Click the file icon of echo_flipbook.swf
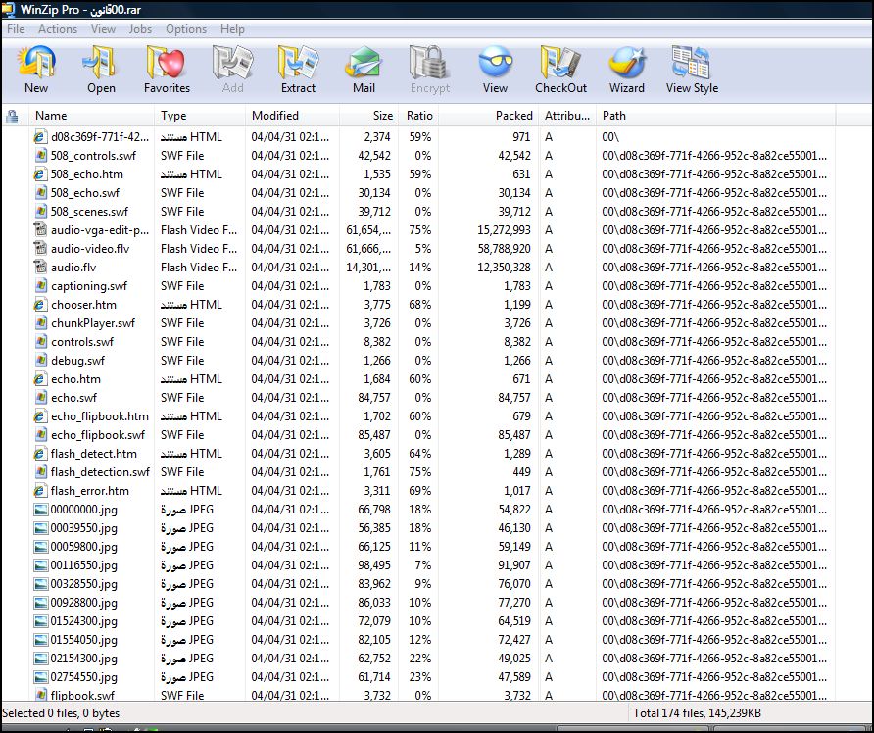 tap(40, 434)
